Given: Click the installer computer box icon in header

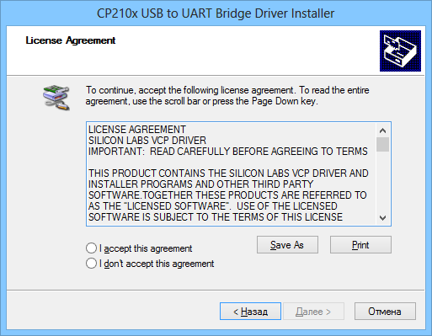Looking at the screenshot, I should click(400, 51).
